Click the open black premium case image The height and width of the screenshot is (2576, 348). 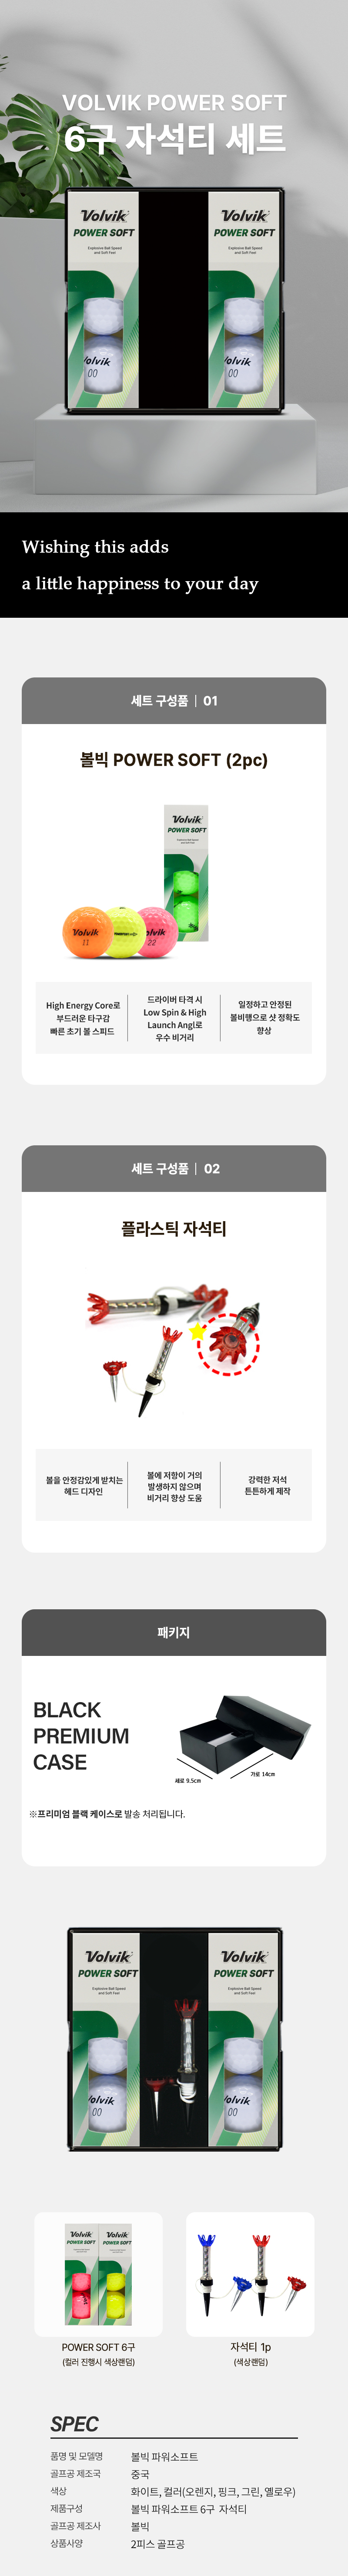(243, 1731)
